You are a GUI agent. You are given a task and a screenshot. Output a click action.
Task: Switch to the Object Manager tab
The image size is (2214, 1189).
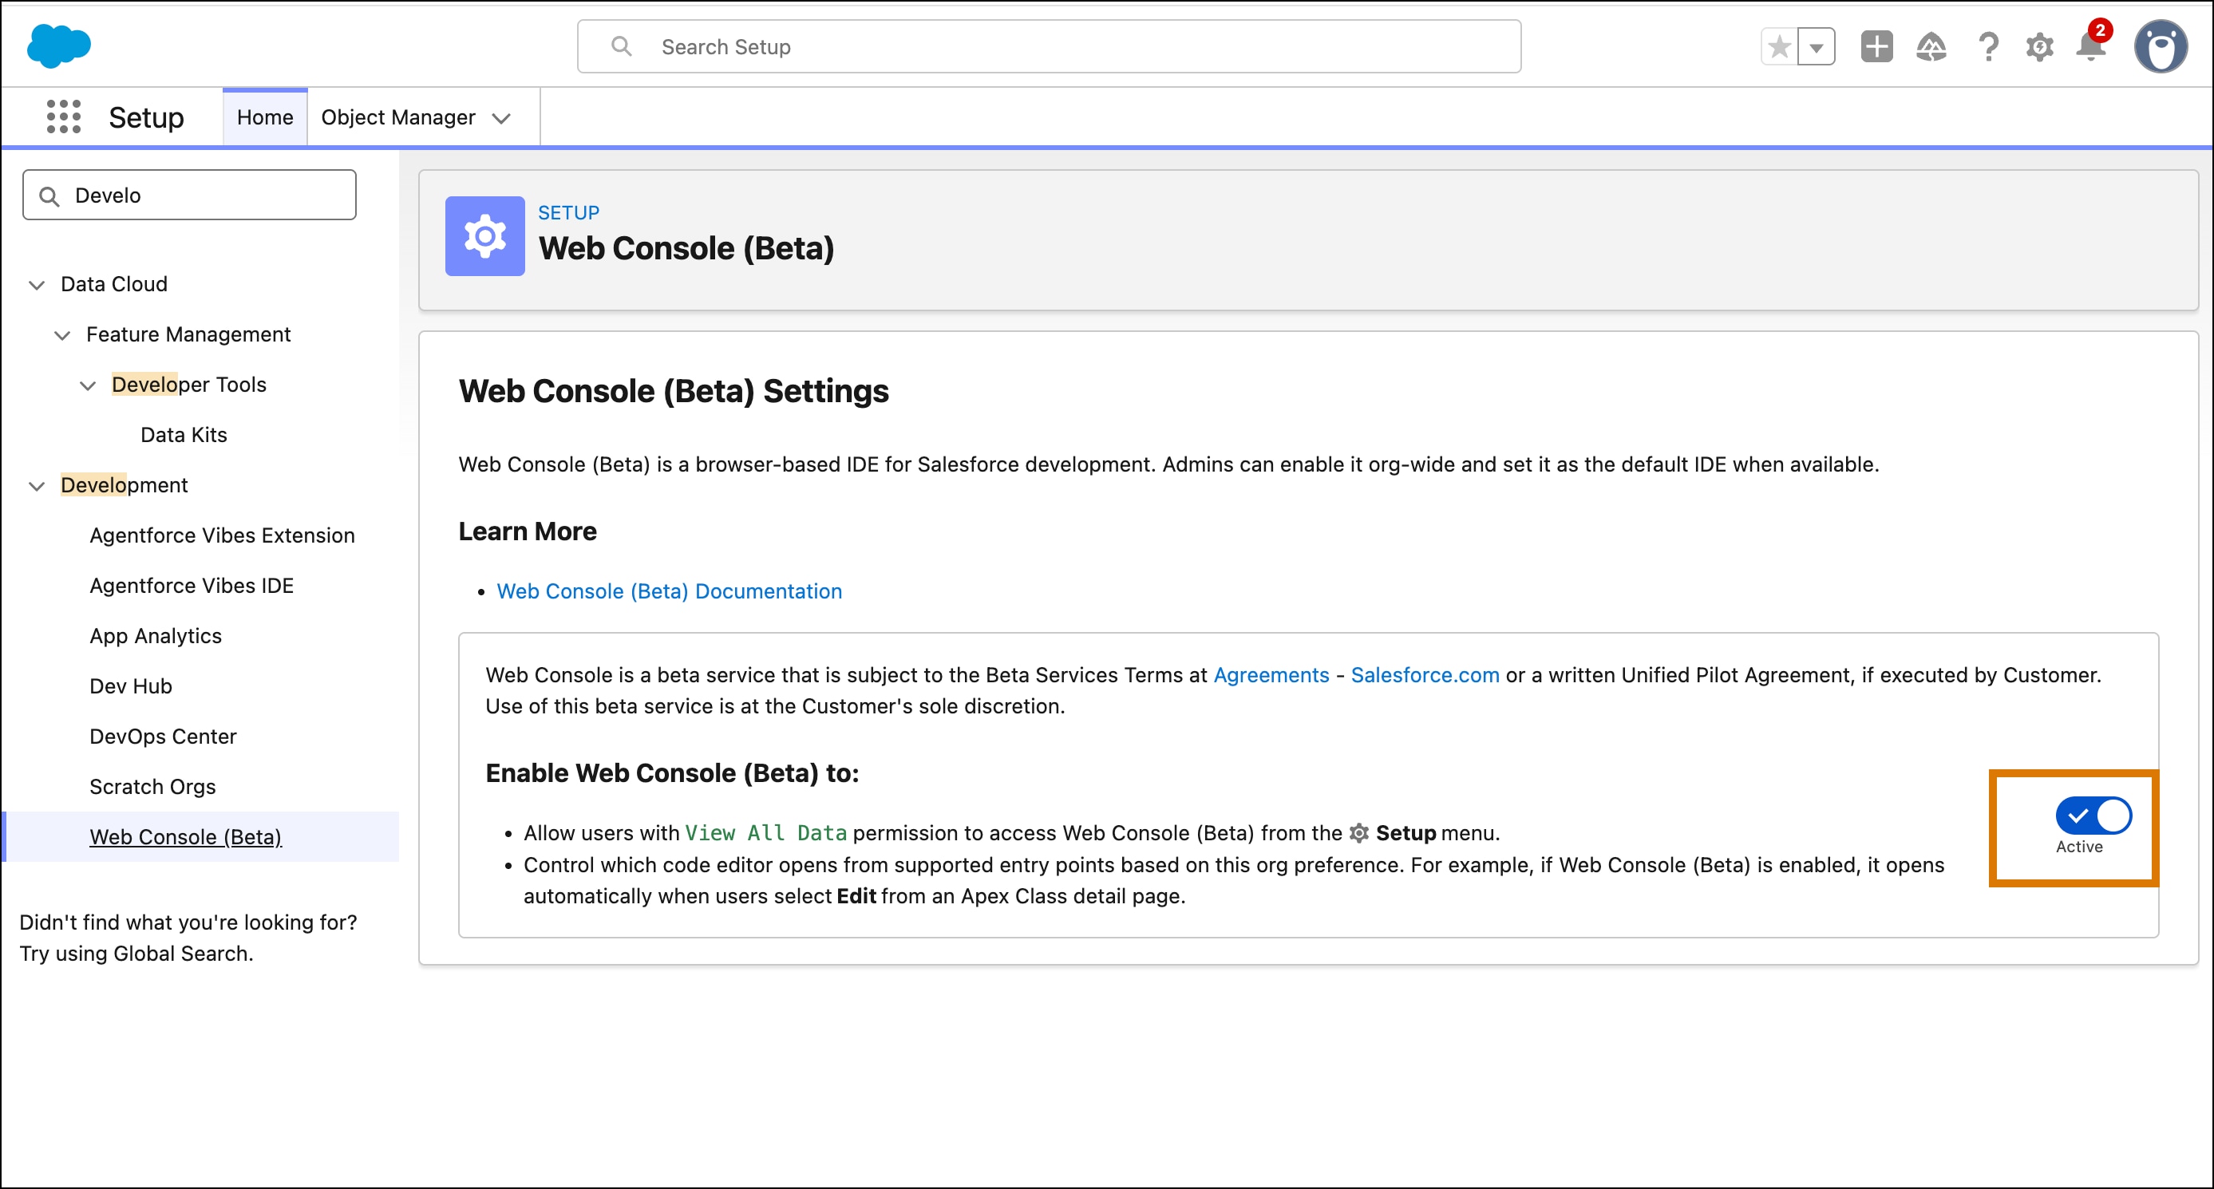click(x=399, y=117)
